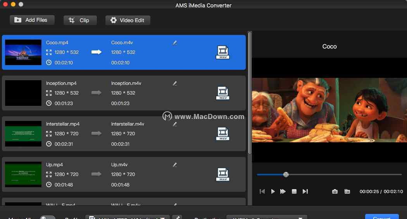This screenshot has width=407, height=219.
Task: Select the Interstellar.mp4 green thumbnail
Action: pos(23,134)
